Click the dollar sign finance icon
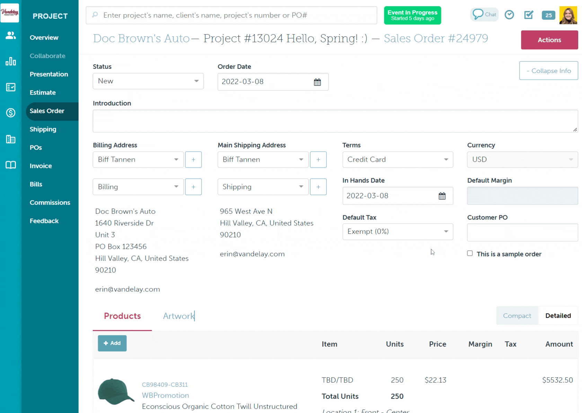The width and height of the screenshot is (582, 413). (x=10, y=113)
